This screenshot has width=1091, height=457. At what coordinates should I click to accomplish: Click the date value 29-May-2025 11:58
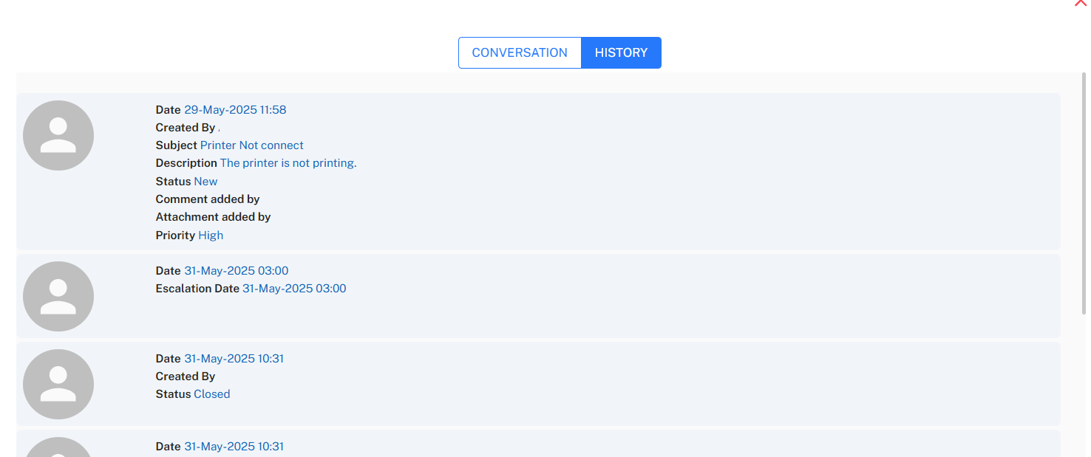pos(235,110)
